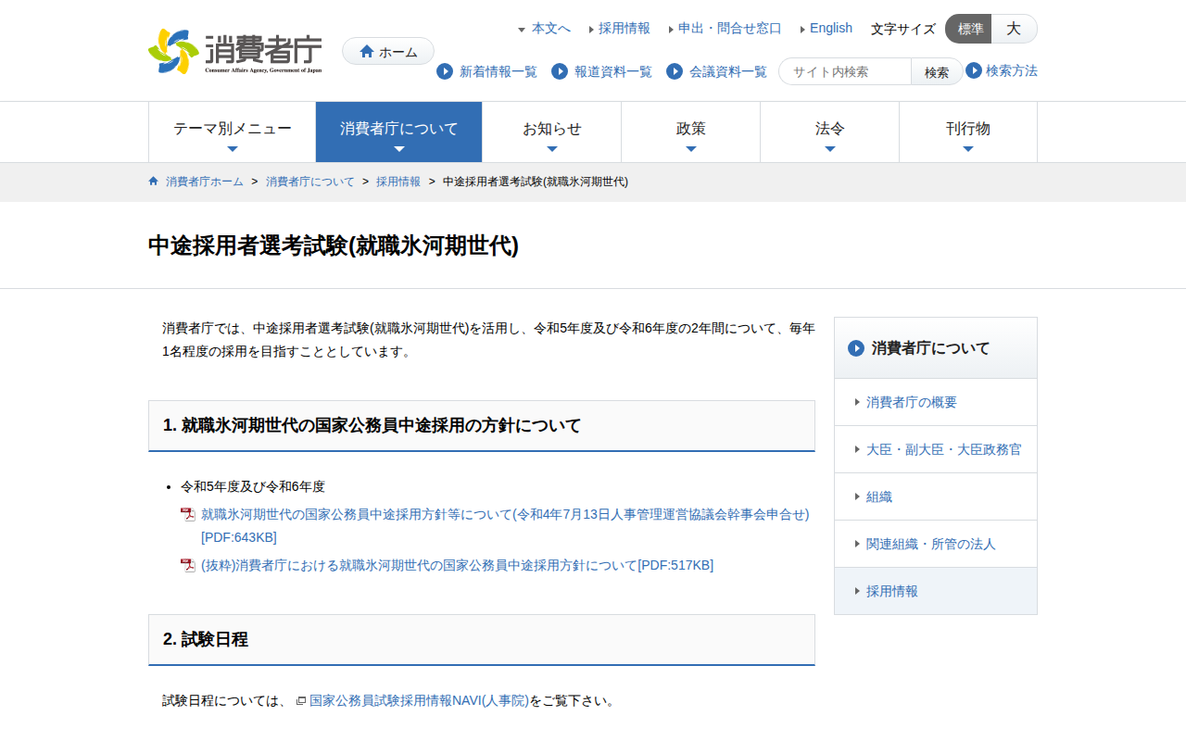This screenshot has height=741, width=1186.
Task: Expand 刊行物 navigation tab
Action: [968, 132]
